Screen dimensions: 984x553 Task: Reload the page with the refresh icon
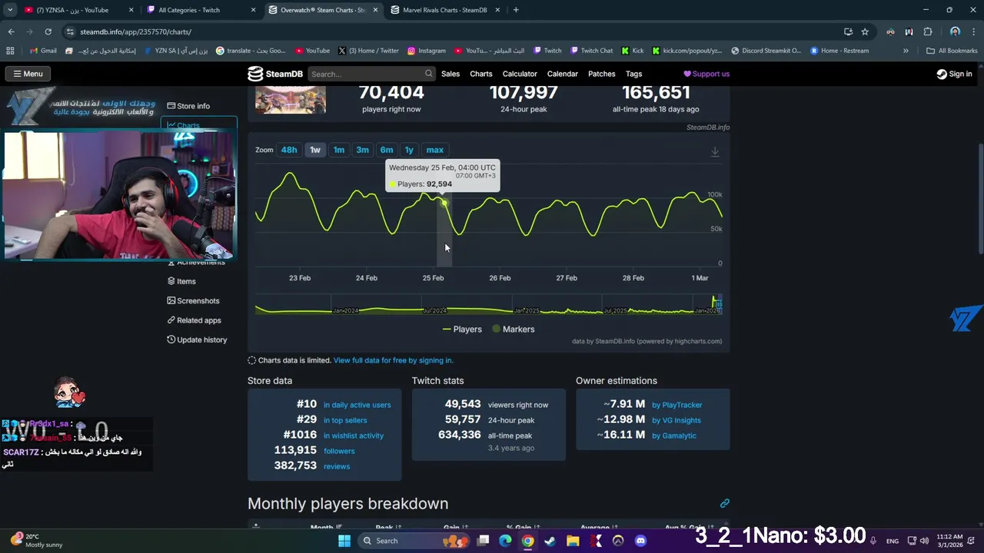coord(48,31)
